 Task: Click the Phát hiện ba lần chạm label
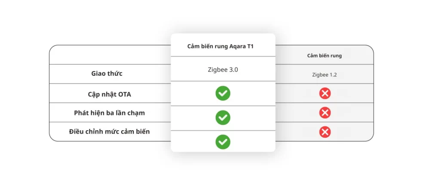tap(109, 113)
